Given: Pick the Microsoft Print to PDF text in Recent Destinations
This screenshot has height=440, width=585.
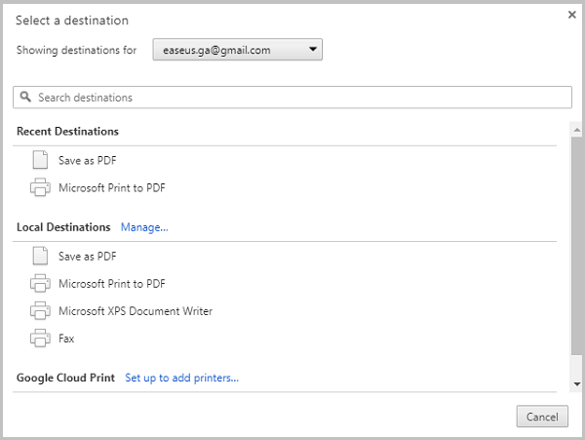Looking at the screenshot, I should click(111, 187).
